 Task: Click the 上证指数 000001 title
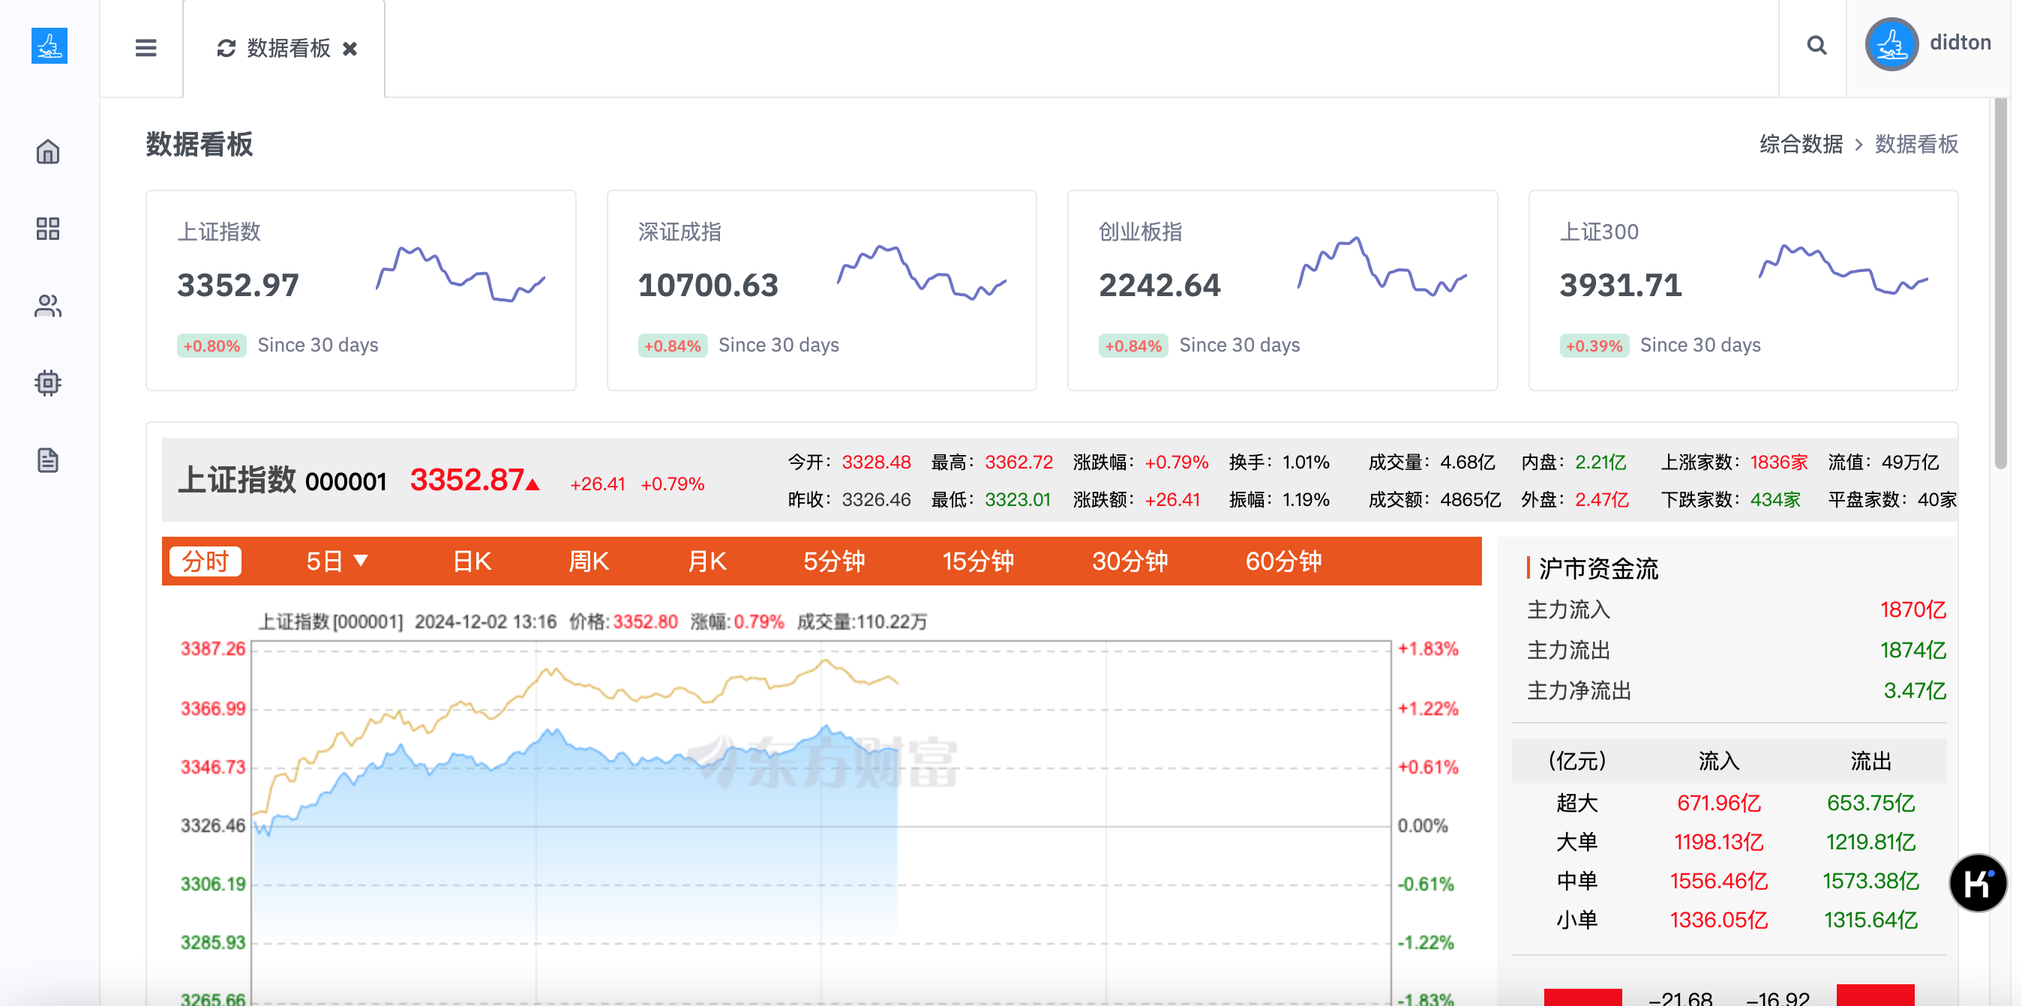283,480
